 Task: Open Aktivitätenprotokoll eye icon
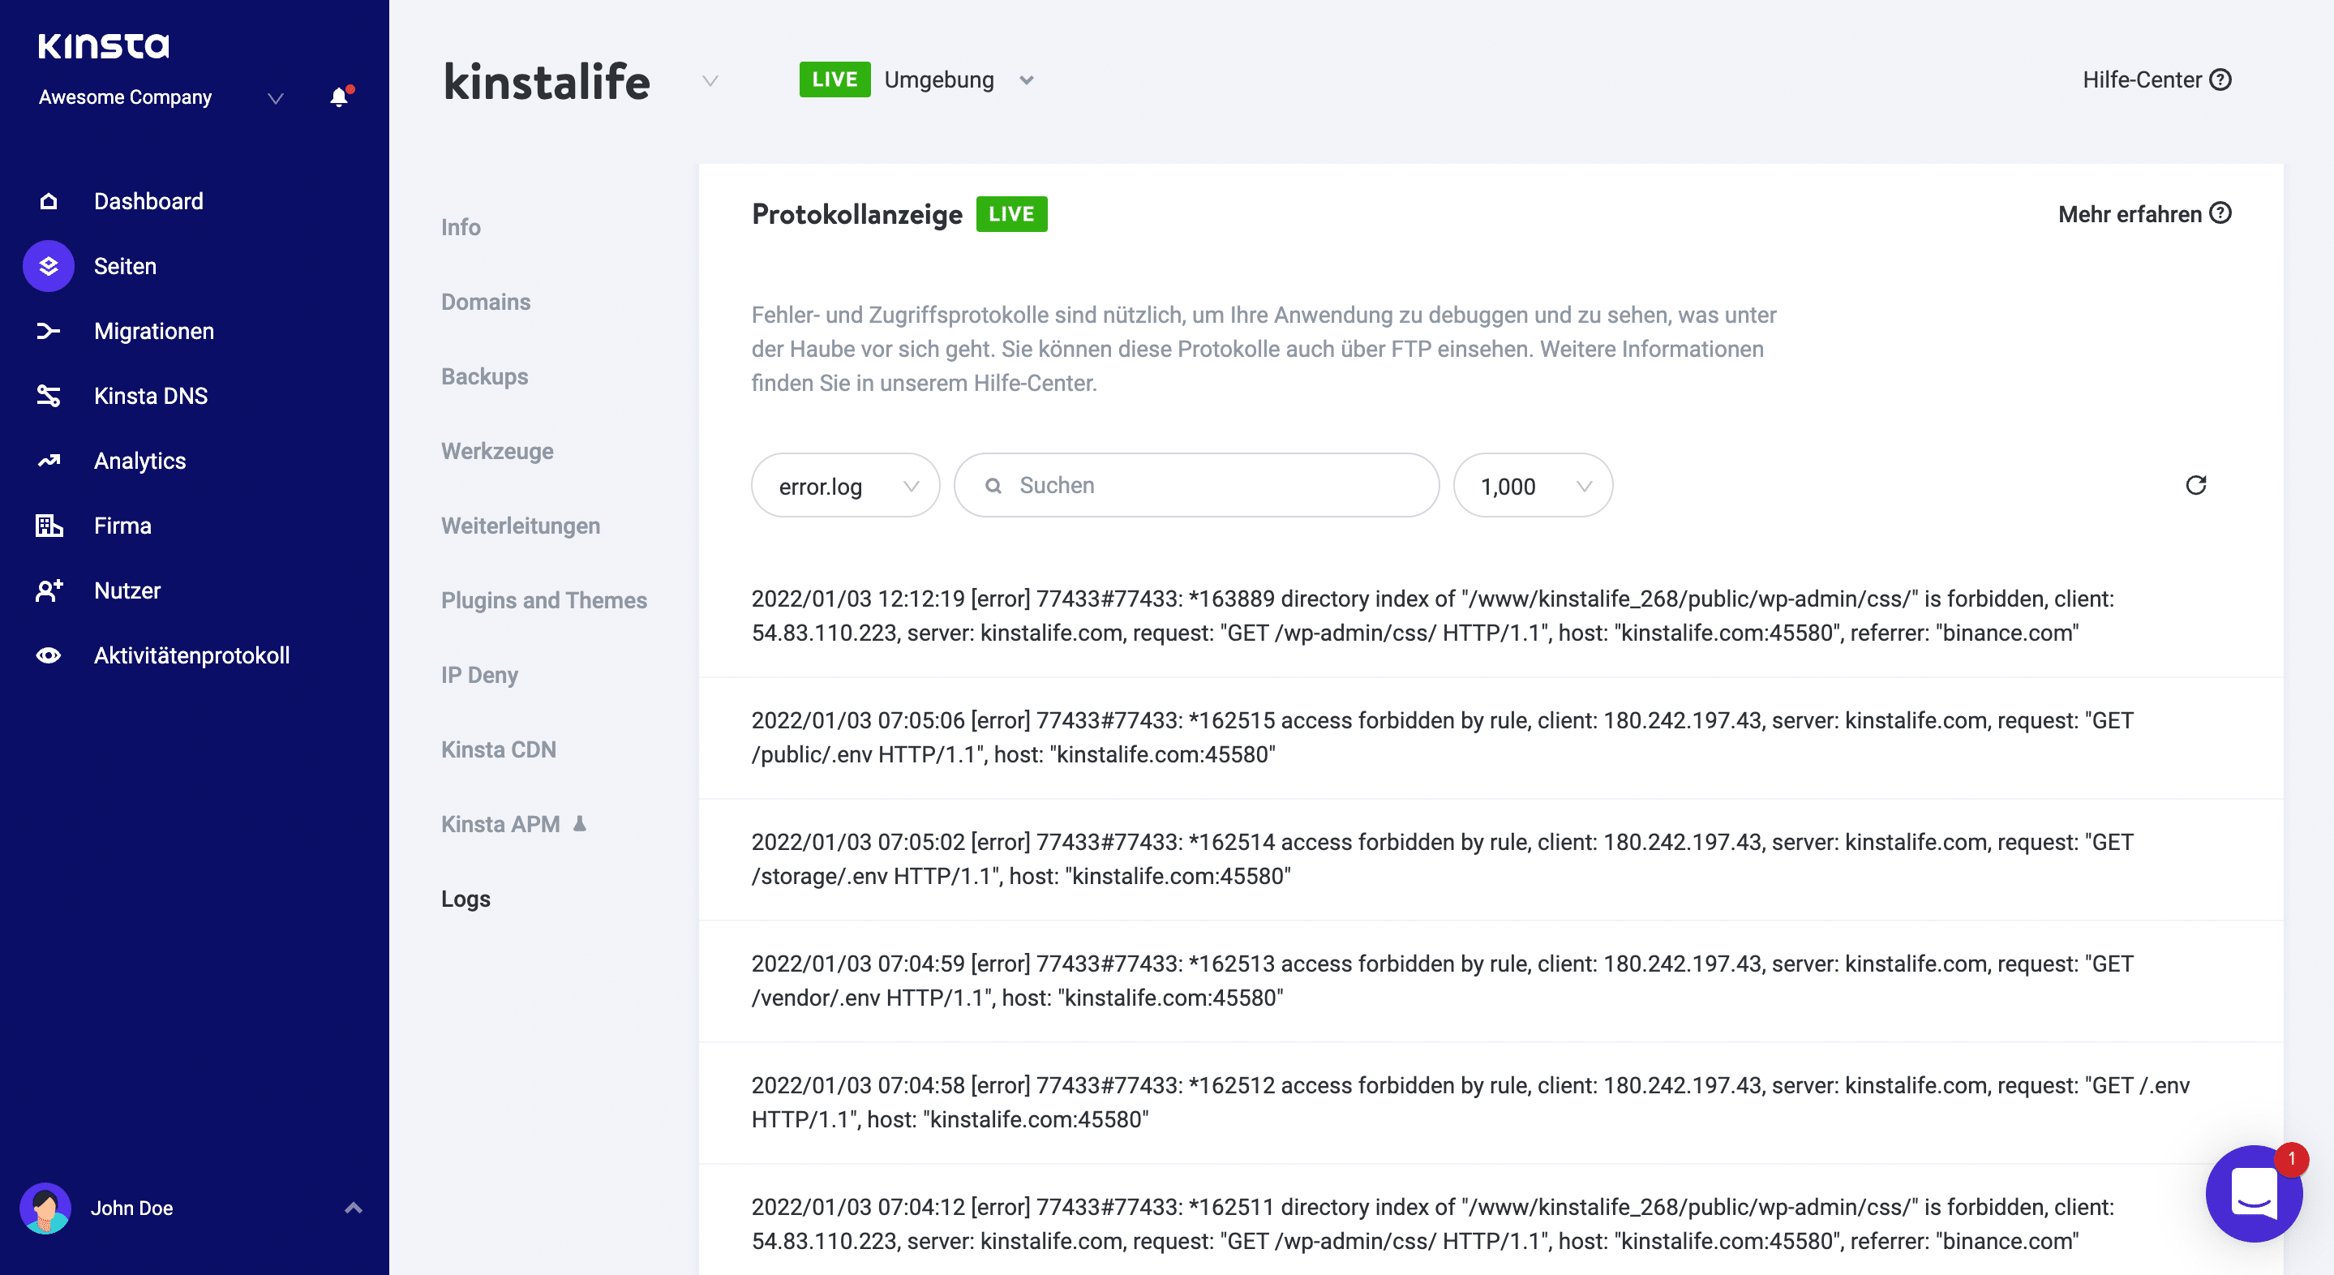[x=49, y=656]
